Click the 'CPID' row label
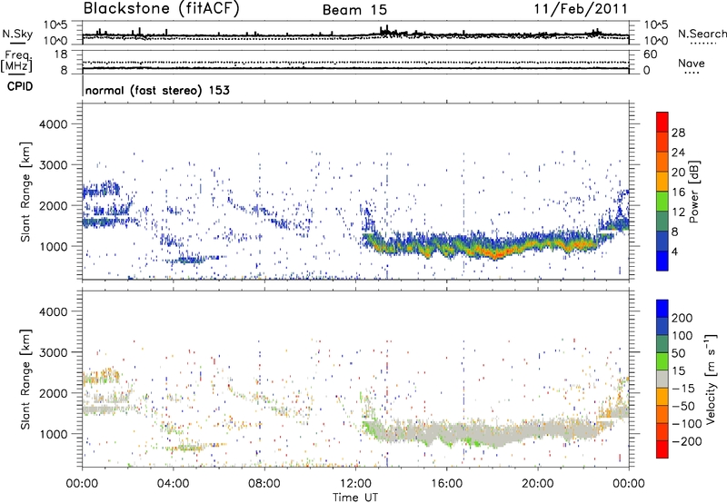Viewport: 727px width, 503px height. point(20,86)
